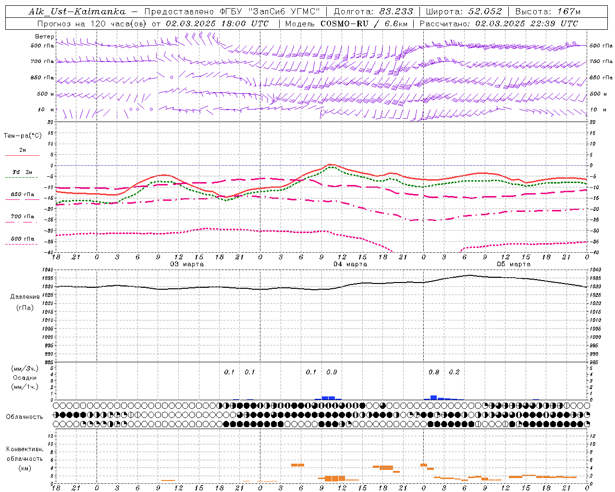Click the (гПа) pressure unit label
615x492 pixels.
25,307
